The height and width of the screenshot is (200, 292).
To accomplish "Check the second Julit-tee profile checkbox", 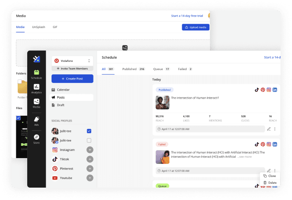I will tap(89, 140).
